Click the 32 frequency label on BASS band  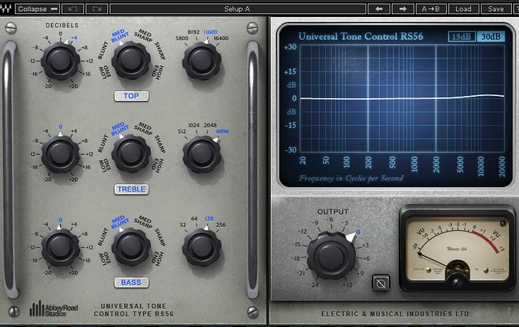(x=182, y=225)
